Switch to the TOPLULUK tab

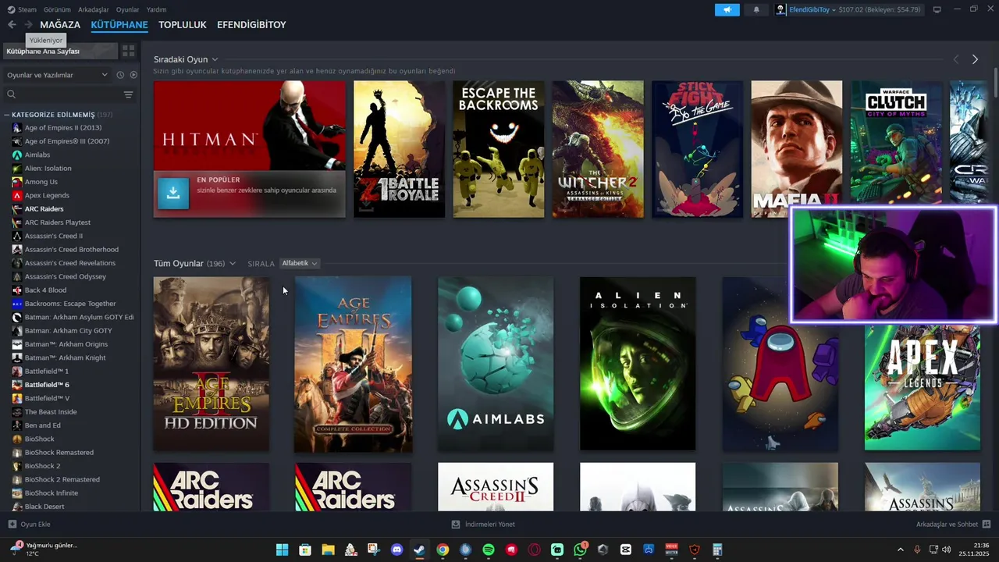click(183, 25)
